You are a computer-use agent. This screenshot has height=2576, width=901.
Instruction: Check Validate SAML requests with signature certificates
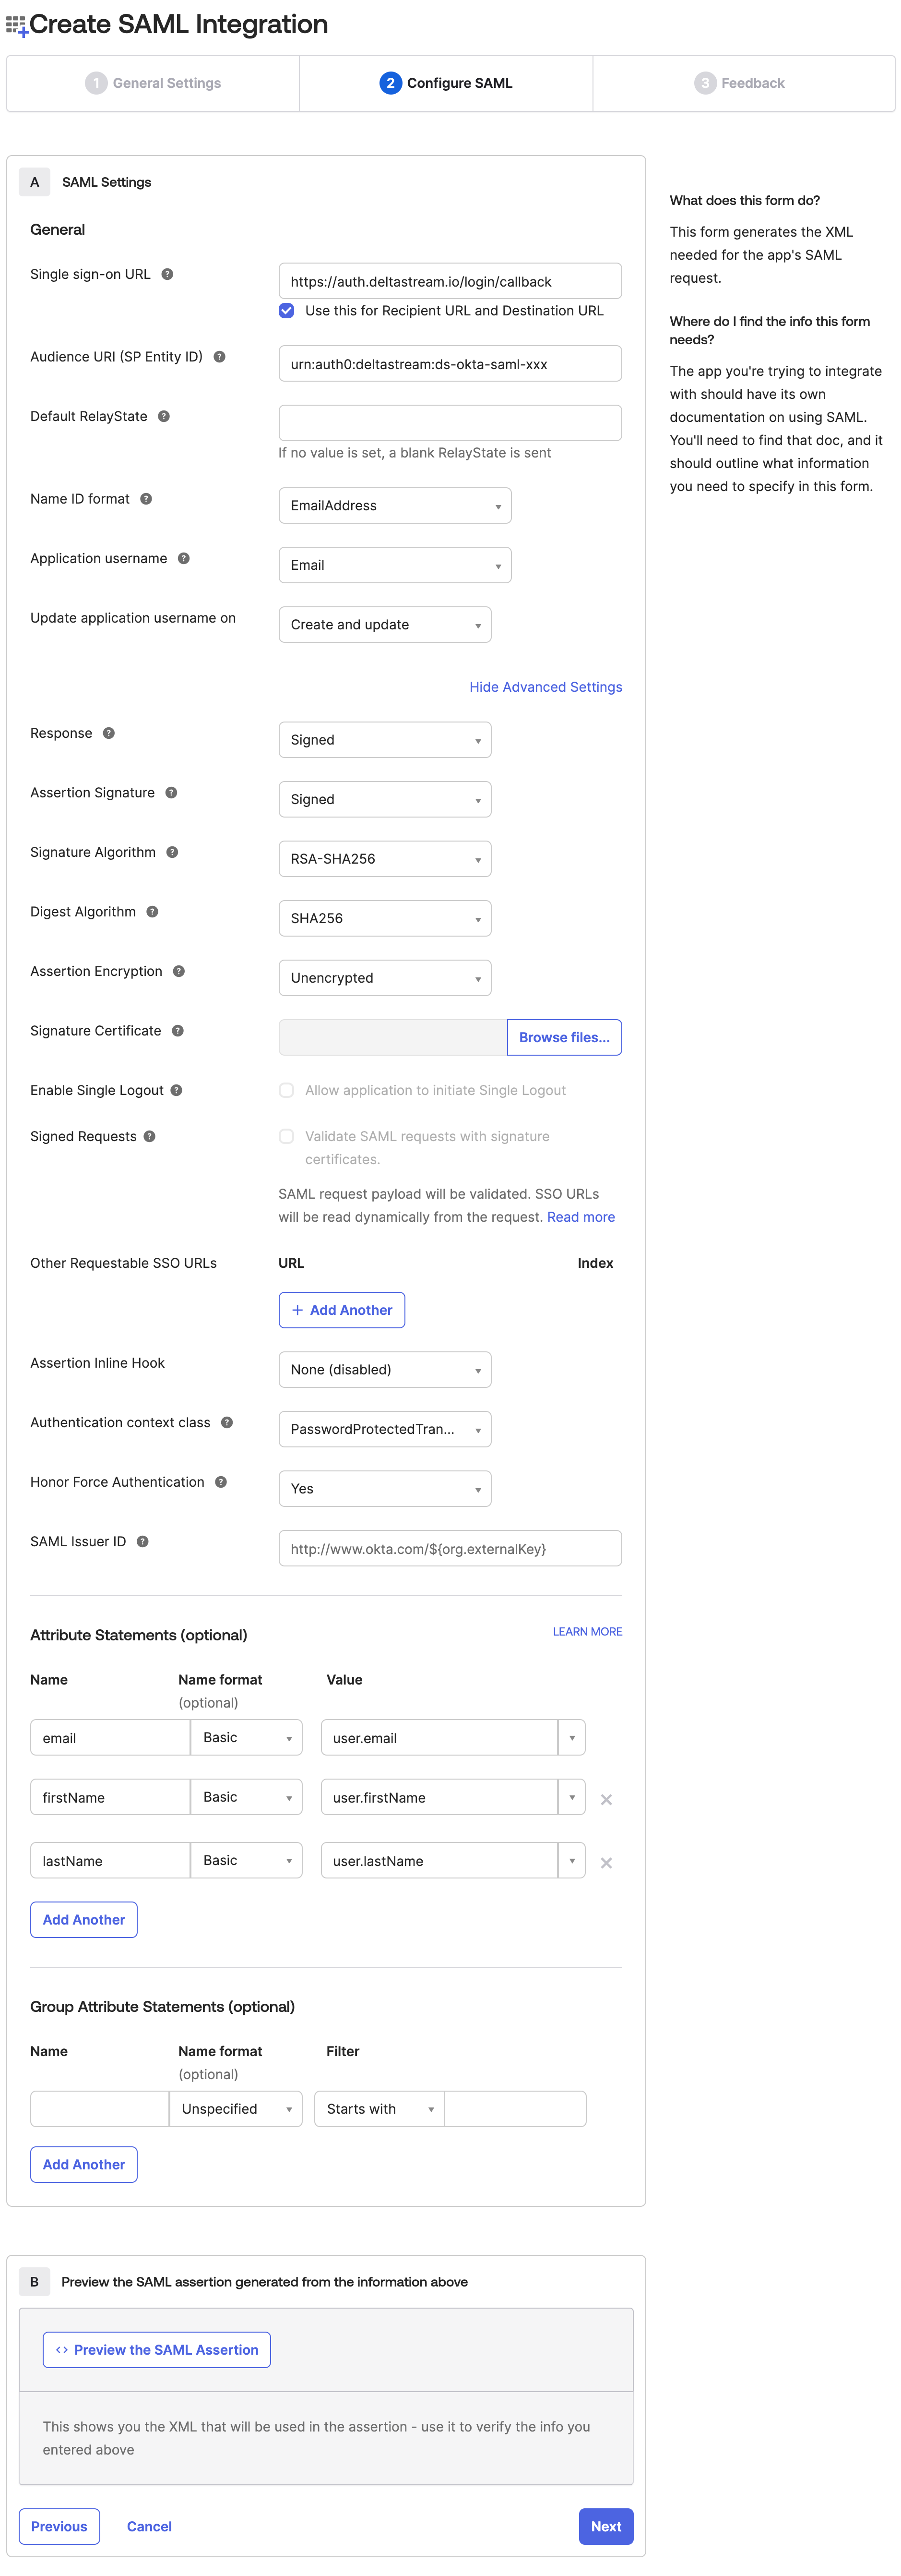coord(287,1136)
